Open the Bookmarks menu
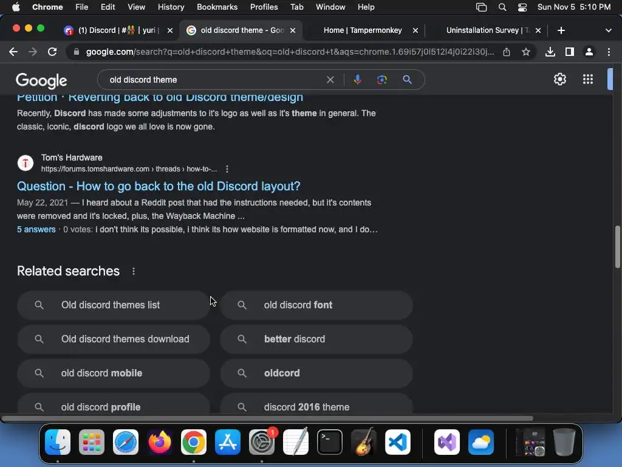 pos(217,7)
